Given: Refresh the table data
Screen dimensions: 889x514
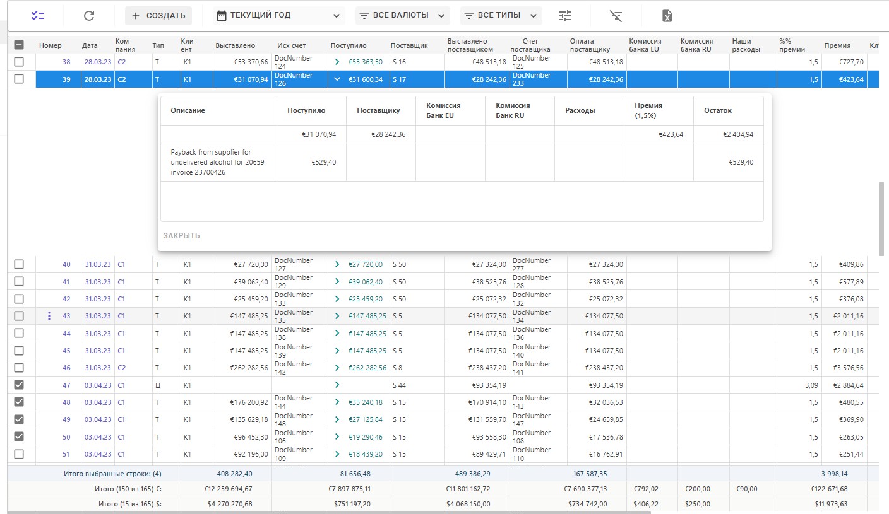Looking at the screenshot, I should pyautogui.click(x=89, y=16).
